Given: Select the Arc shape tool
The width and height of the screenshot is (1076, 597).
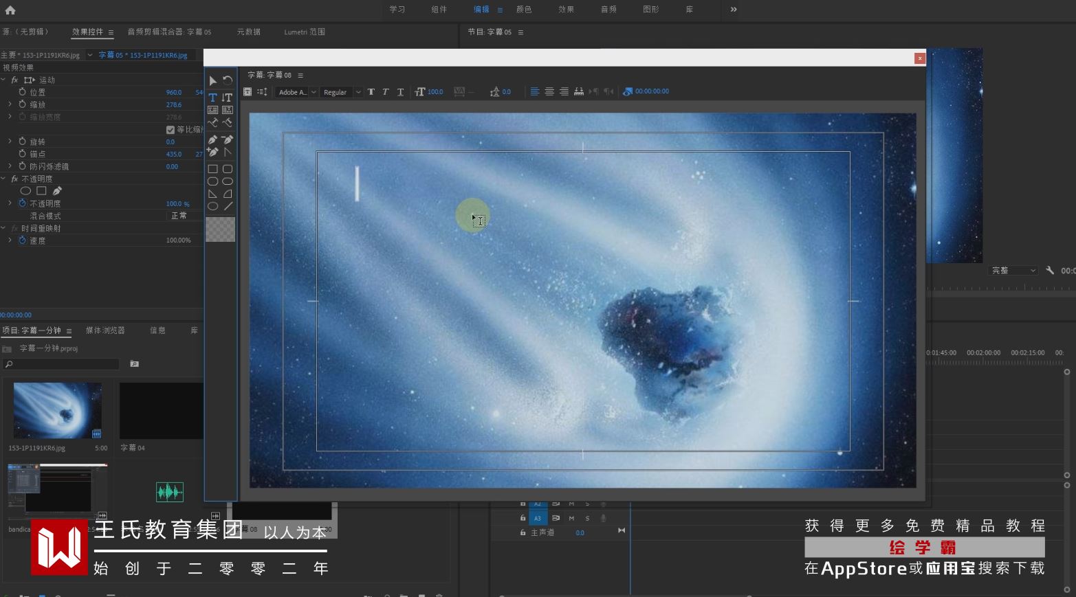Looking at the screenshot, I should [228, 194].
